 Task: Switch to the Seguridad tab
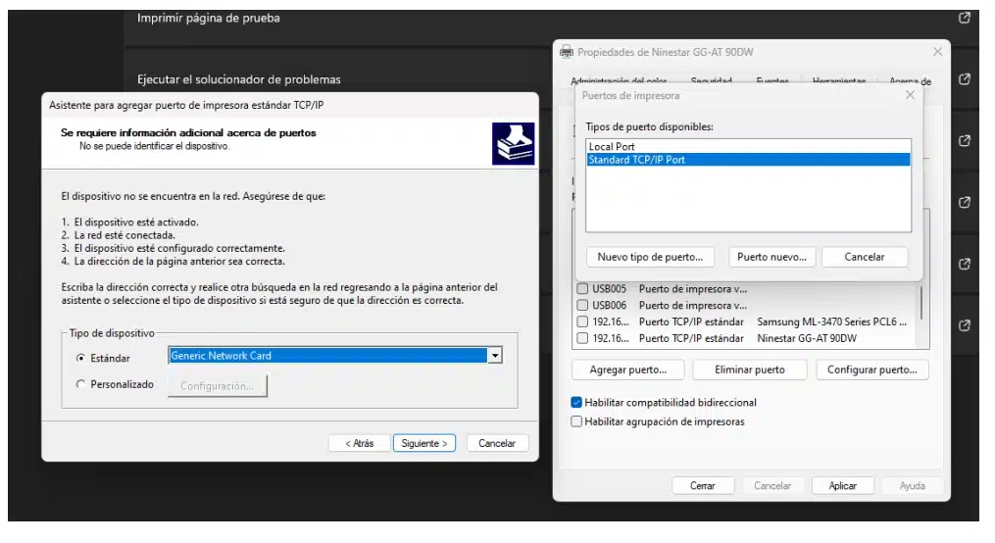[x=711, y=81]
